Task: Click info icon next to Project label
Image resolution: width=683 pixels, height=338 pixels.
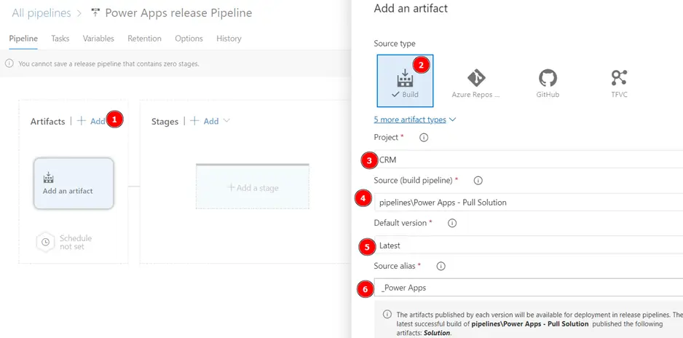Action: click(x=423, y=138)
